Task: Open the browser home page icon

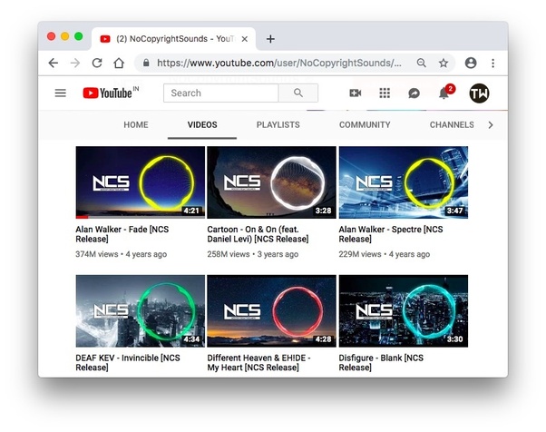Action: coord(119,63)
